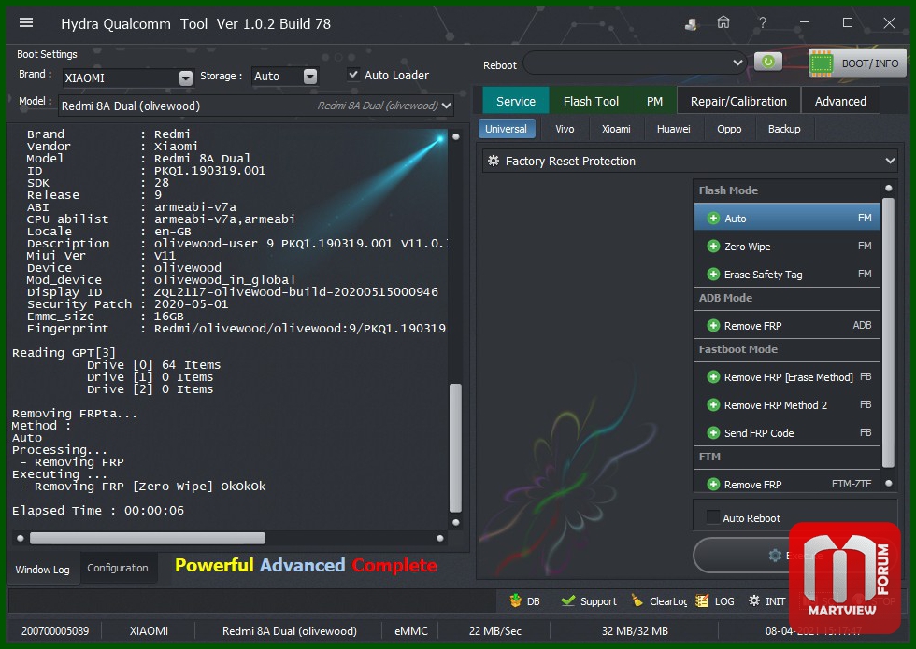Screen dimensions: 916x649
Task: Switch to the Flash Tool tab
Action: point(591,101)
